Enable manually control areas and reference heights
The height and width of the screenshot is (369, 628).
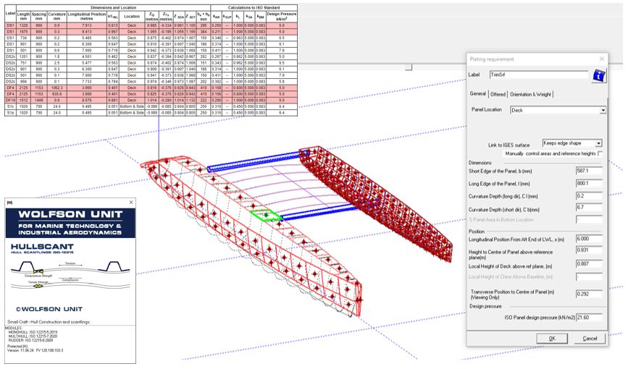pyautogui.click(x=600, y=153)
